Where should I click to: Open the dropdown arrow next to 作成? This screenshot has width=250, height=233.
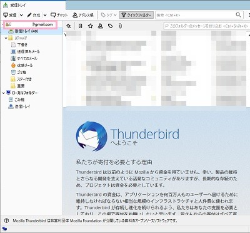pos(45,15)
